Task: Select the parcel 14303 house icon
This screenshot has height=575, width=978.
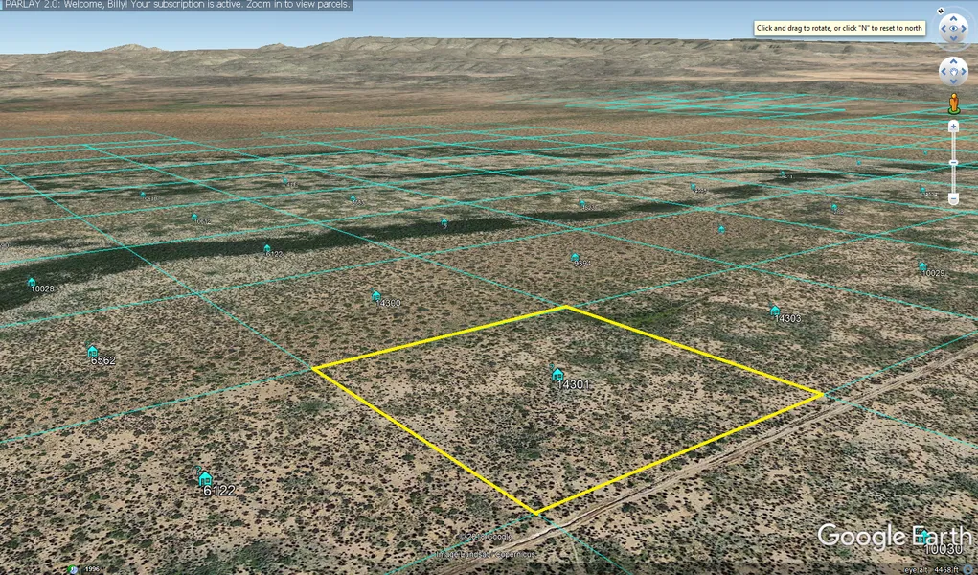Action: point(775,310)
